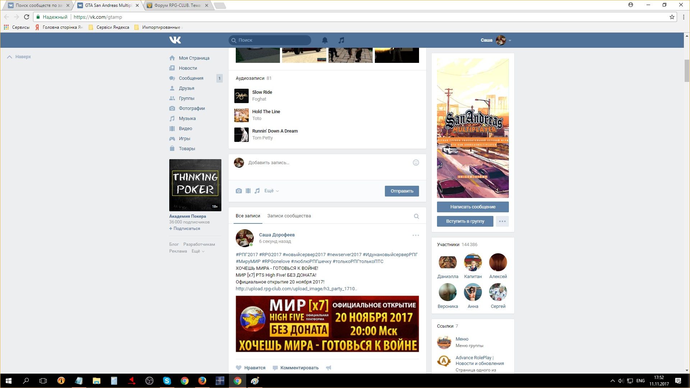
Task: Share the post with megaphone icon
Action: [328, 368]
